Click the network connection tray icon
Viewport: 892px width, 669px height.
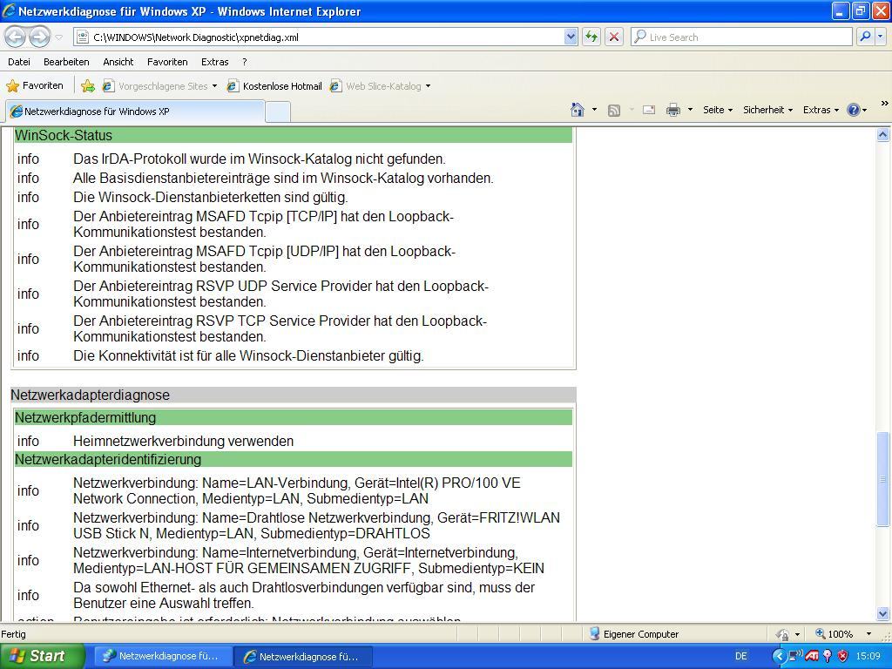point(795,656)
